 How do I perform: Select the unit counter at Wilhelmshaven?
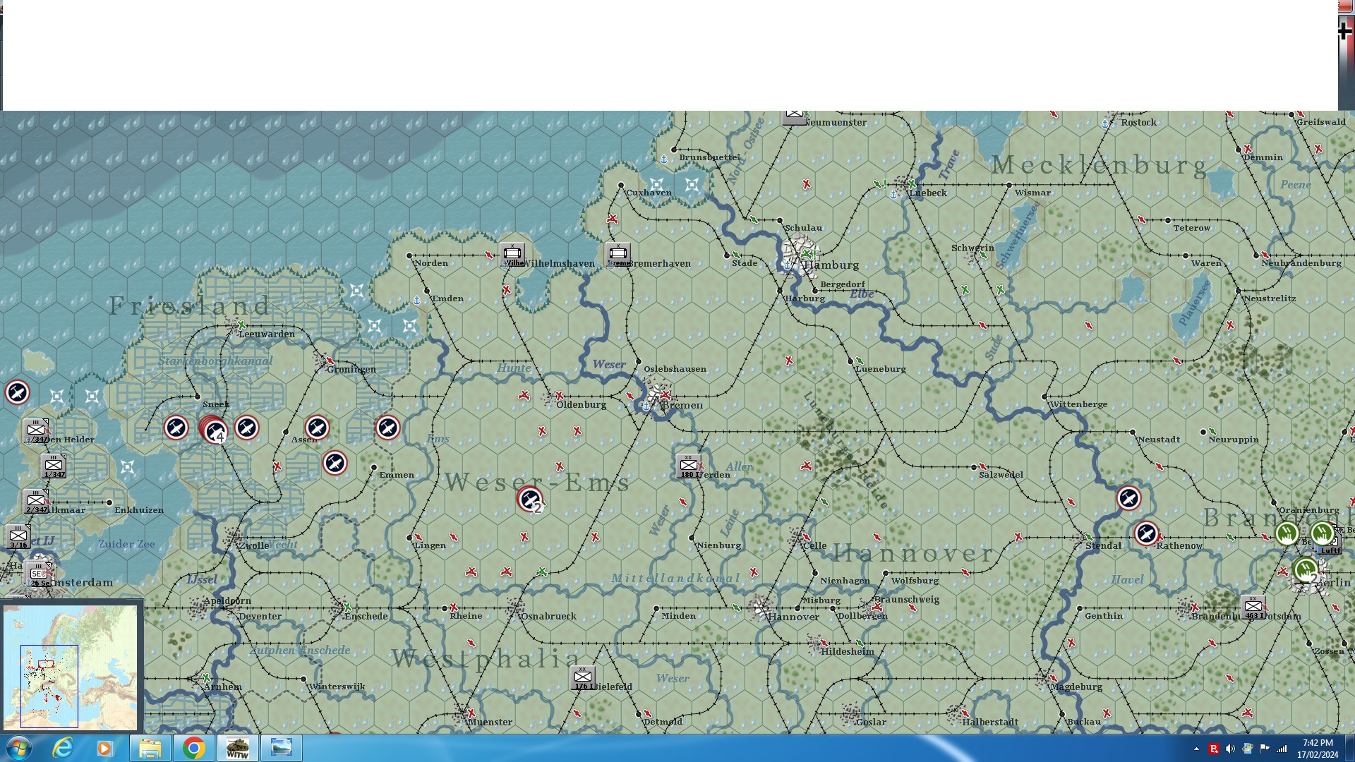point(512,254)
